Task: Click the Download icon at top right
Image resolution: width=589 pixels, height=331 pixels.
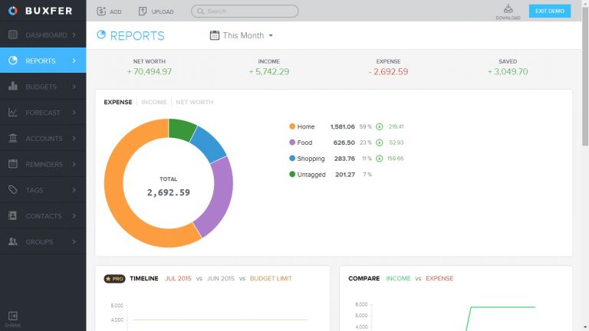Action: [508, 8]
